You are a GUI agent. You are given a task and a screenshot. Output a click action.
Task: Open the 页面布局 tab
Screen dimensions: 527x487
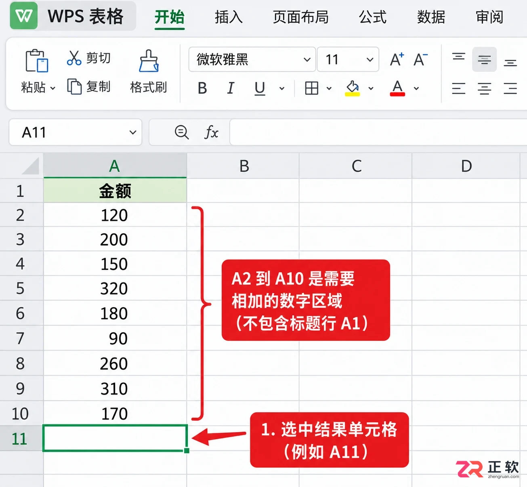pyautogui.click(x=300, y=17)
